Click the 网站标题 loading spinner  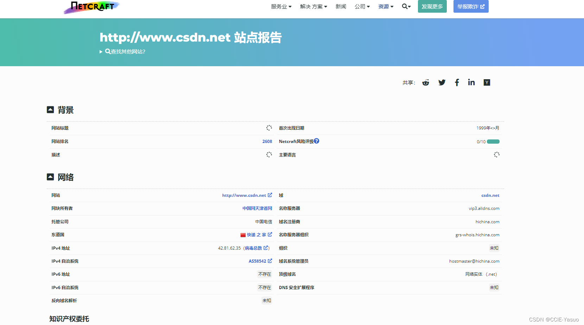pyautogui.click(x=269, y=128)
